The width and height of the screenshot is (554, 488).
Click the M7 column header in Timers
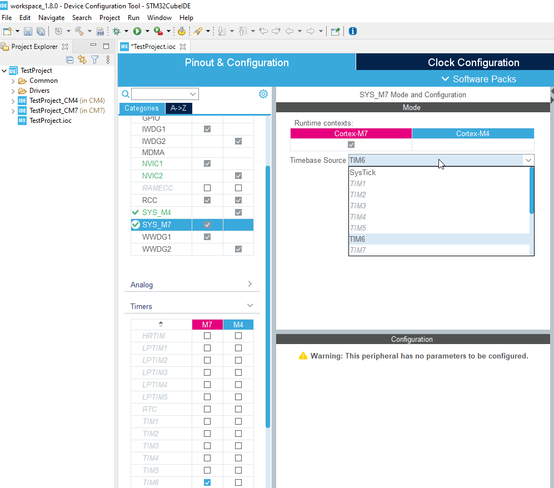click(x=207, y=325)
